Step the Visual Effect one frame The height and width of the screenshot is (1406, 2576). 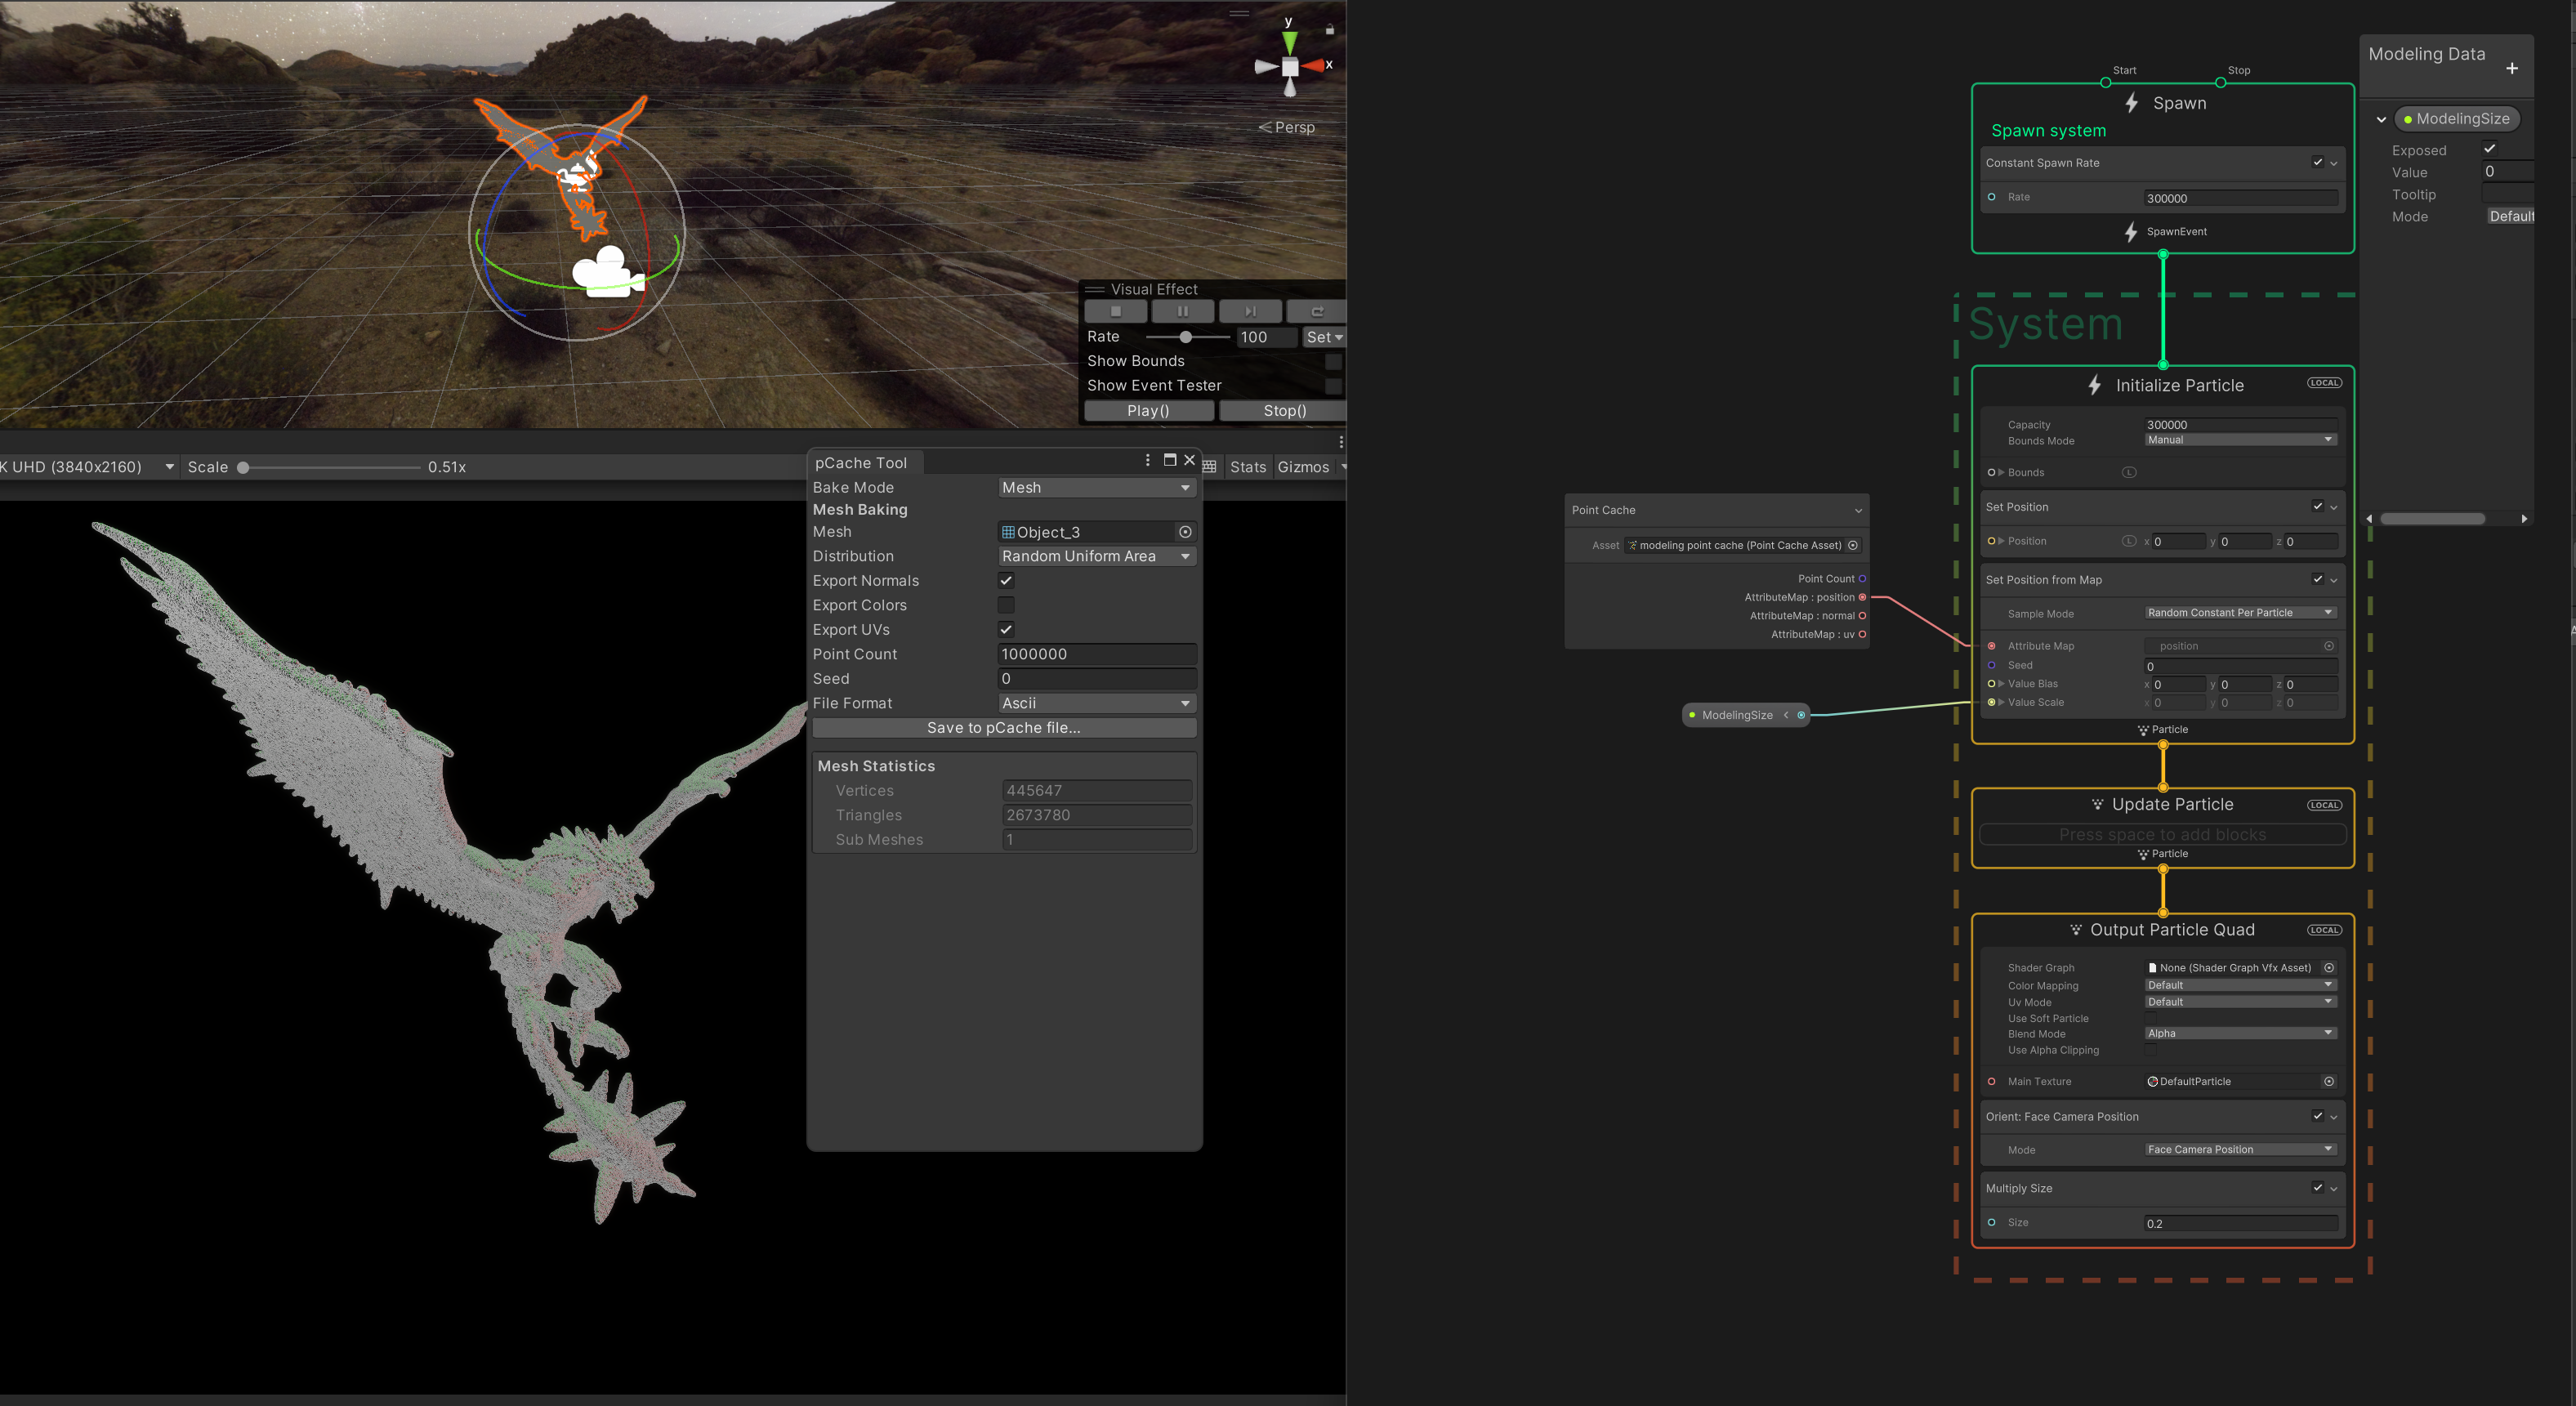click(1249, 312)
